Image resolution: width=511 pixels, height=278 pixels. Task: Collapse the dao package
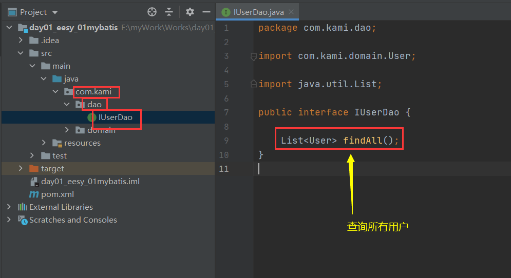click(x=67, y=104)
